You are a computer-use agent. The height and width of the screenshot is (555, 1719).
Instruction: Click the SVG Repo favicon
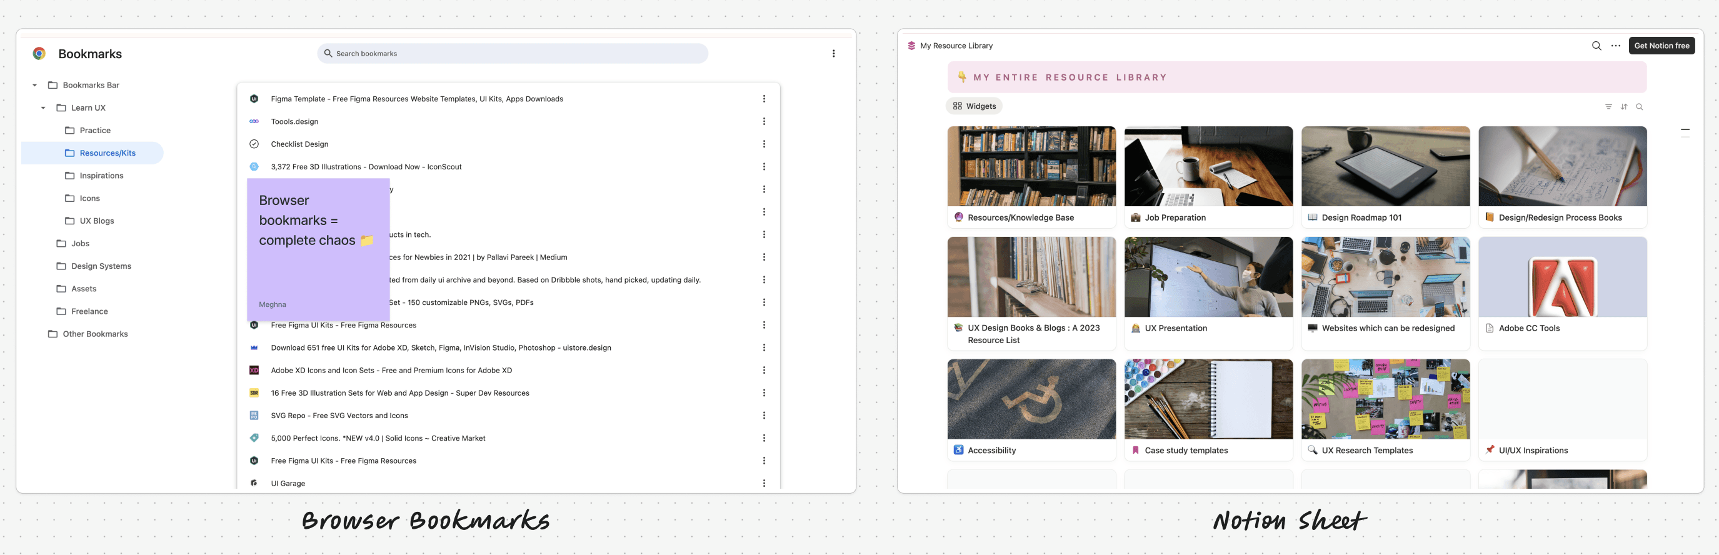[254, 416]
